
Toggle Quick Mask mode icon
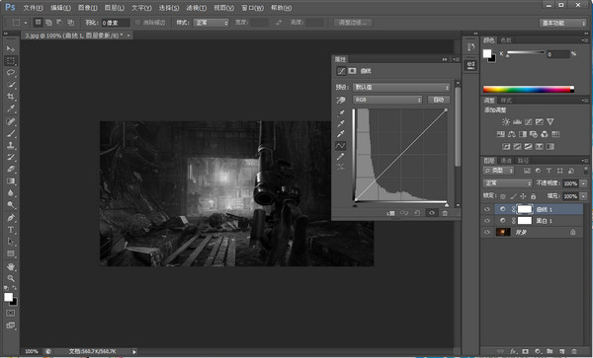tap(11, 313)
